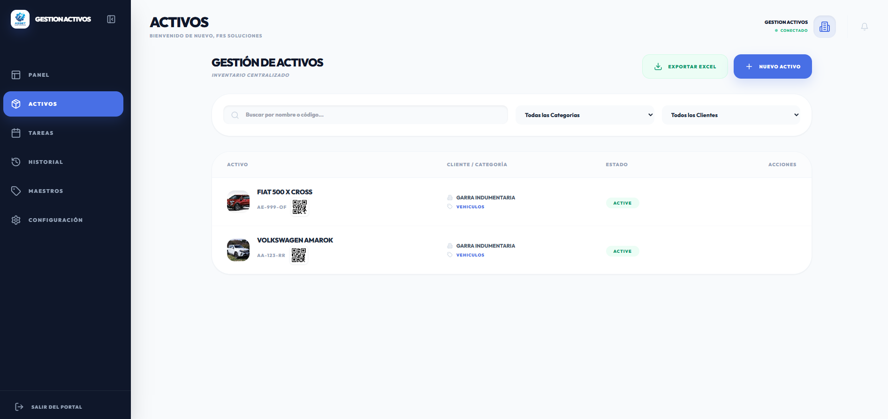Click the notification bell icon
This screenshot has height=419, width=888.
(864, 27)
